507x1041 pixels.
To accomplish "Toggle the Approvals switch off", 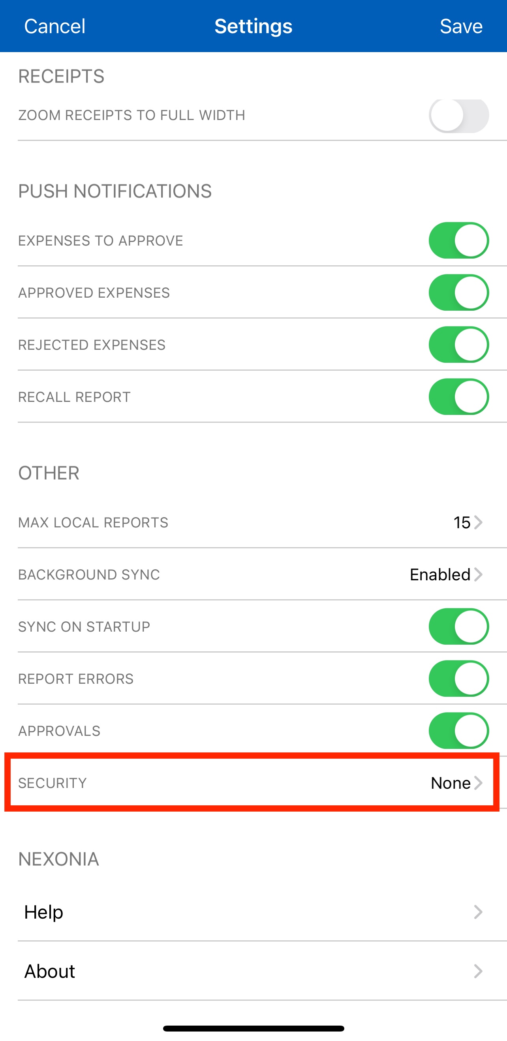I will [x=458, y=731].
